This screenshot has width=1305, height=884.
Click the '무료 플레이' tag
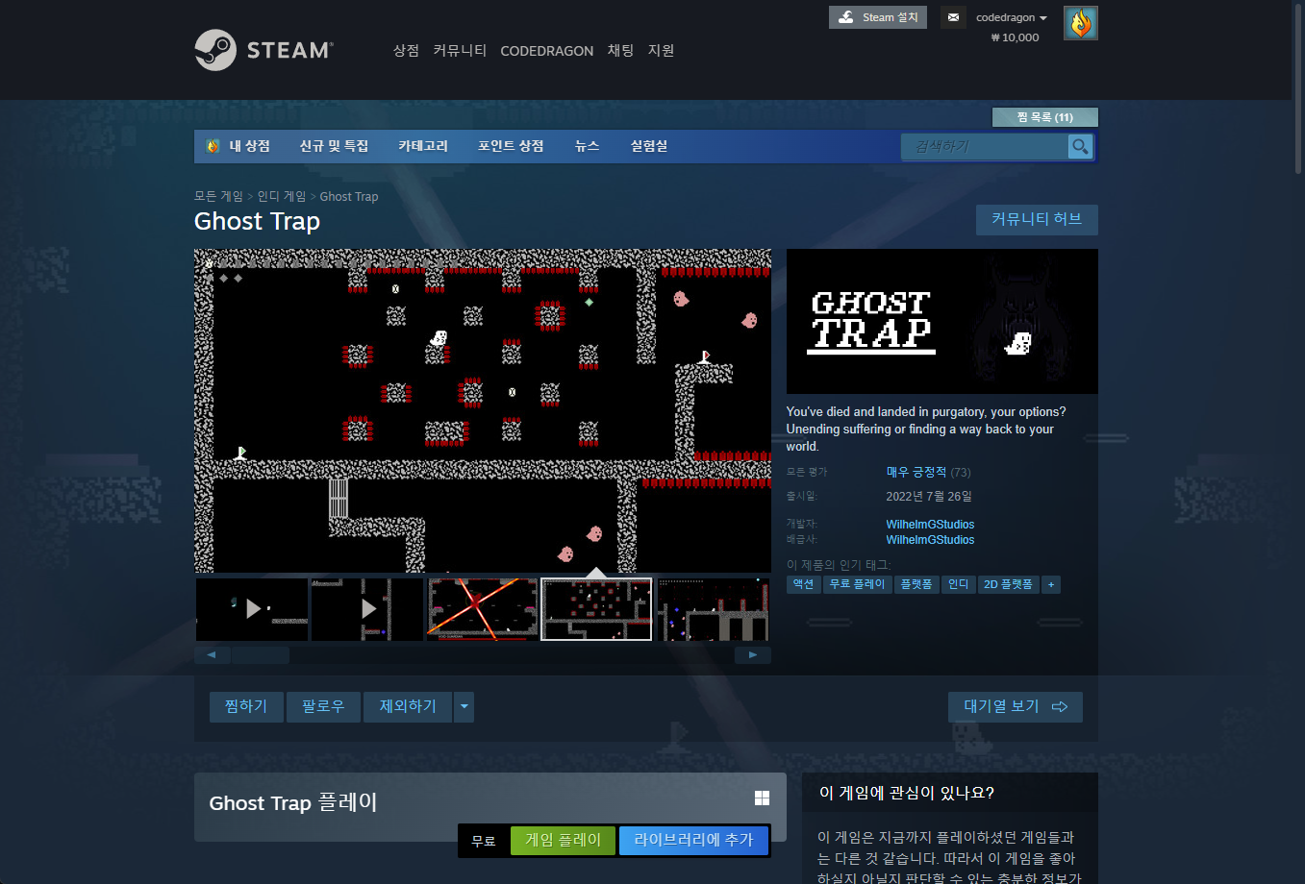pos(857,584)
